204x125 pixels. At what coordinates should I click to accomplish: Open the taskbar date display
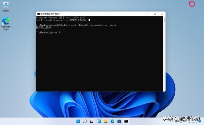click(x=192, y=122)
